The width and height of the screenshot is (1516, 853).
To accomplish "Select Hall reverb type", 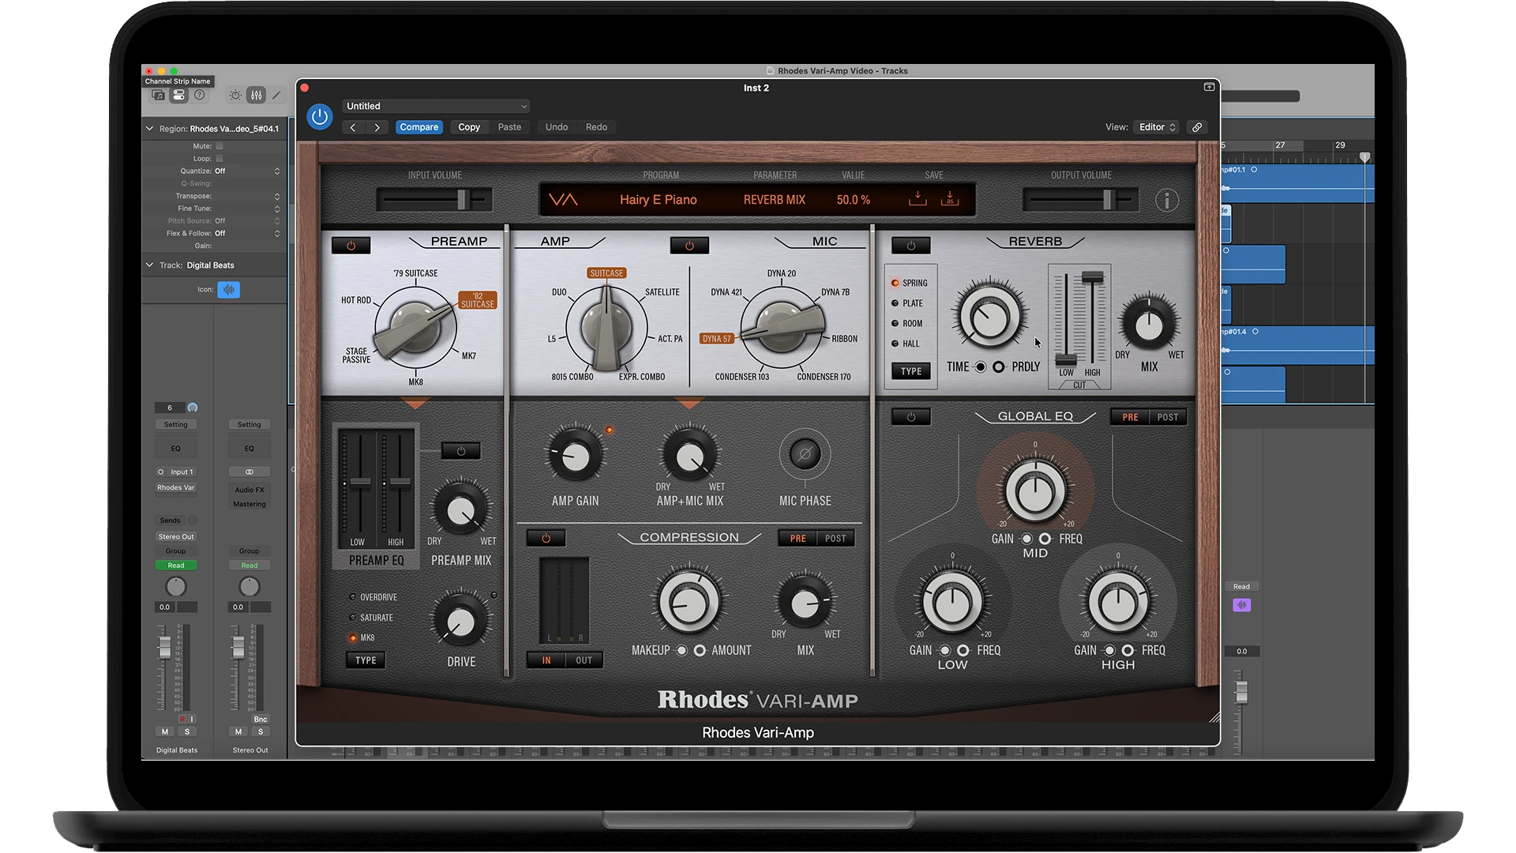I will point(906,344).
